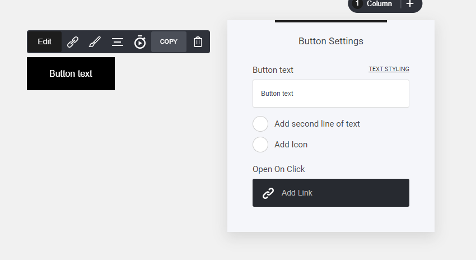
Task: Open the TEXT STYLING link
Action: pos(389,69)
